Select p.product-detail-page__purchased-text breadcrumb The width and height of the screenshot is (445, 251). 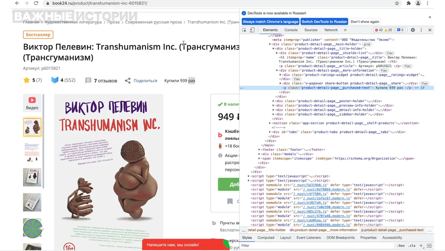[x=392, y=230]
